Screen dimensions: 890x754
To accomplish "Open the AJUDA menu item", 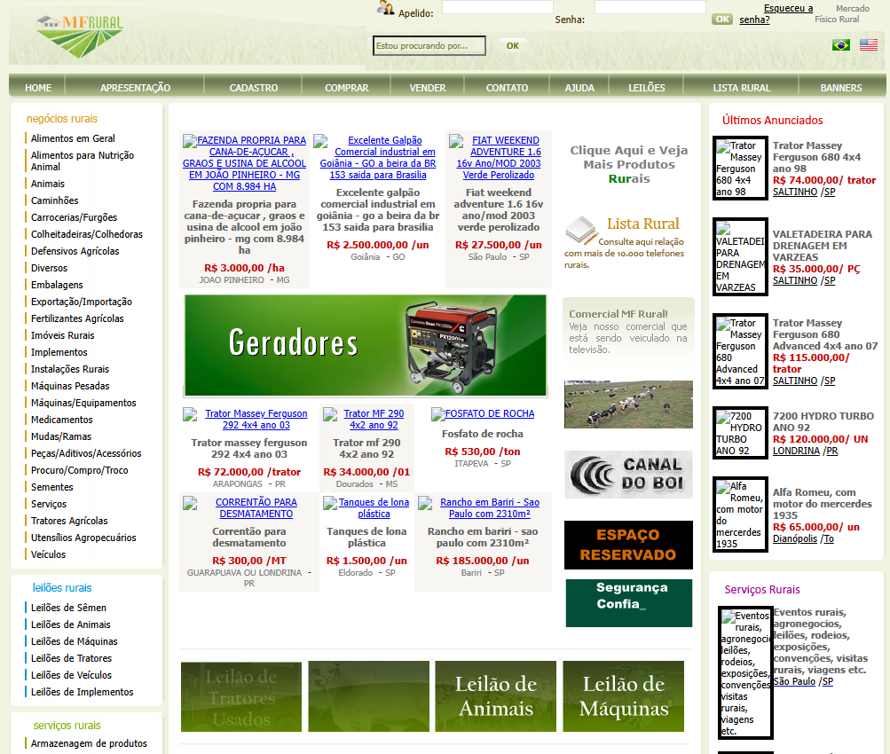I will pyautogui.click(x=579, y=88).
